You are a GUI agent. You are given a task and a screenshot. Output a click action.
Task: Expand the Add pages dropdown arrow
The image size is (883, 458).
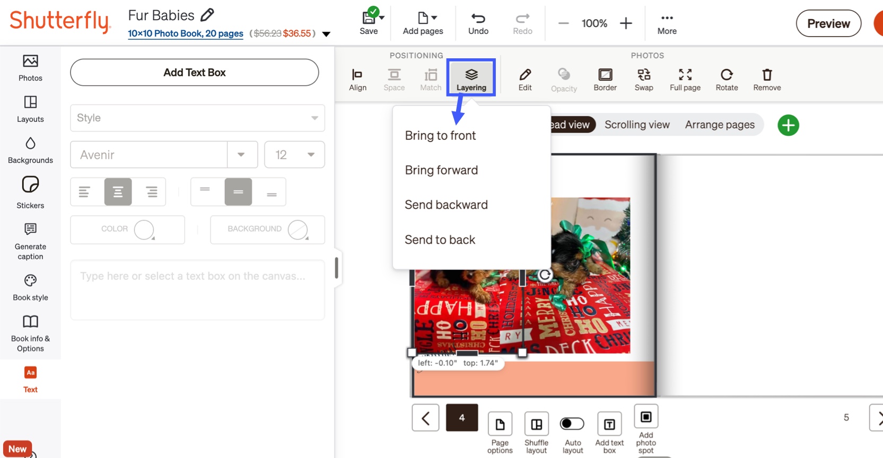[x=434, y=17]
